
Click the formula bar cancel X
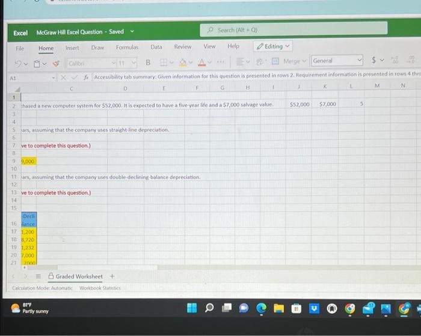(63, 78)
